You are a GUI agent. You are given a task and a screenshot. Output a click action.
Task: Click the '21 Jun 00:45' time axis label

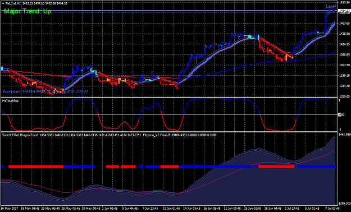click(x=233, y=209)
